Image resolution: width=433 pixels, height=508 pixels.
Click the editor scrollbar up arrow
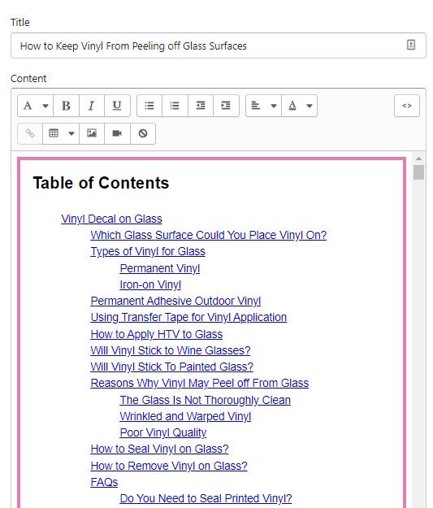click(418, 158)
